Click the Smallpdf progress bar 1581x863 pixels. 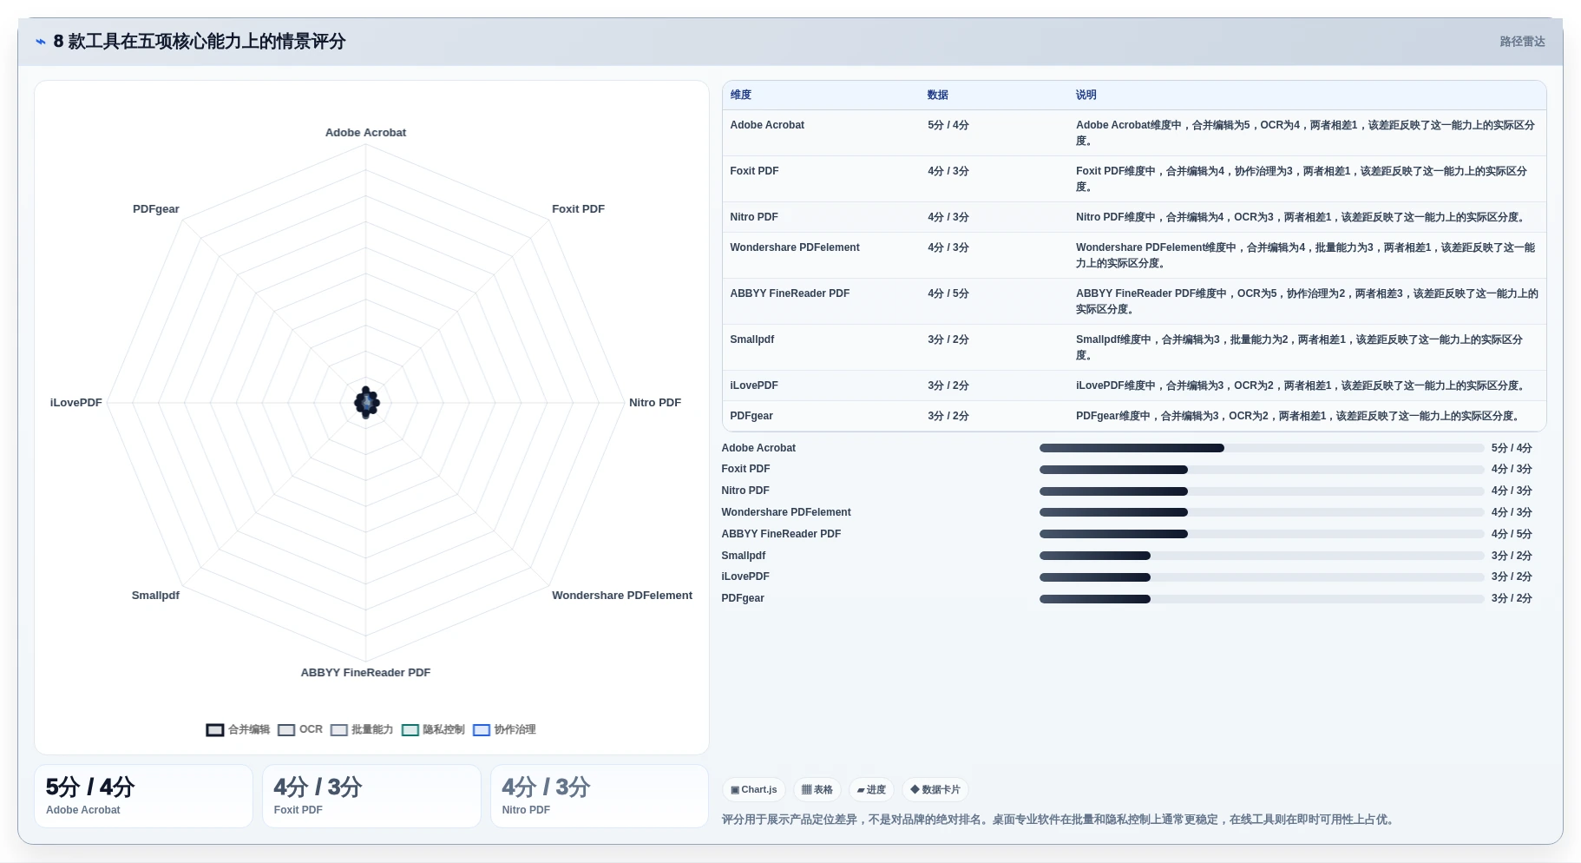click(x=1262, y=556)
